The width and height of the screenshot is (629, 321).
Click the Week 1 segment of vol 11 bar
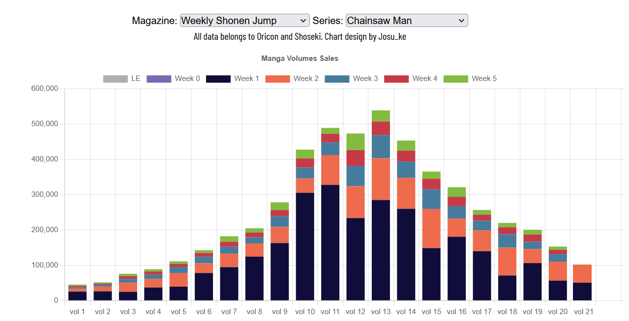tap(330, 242)
